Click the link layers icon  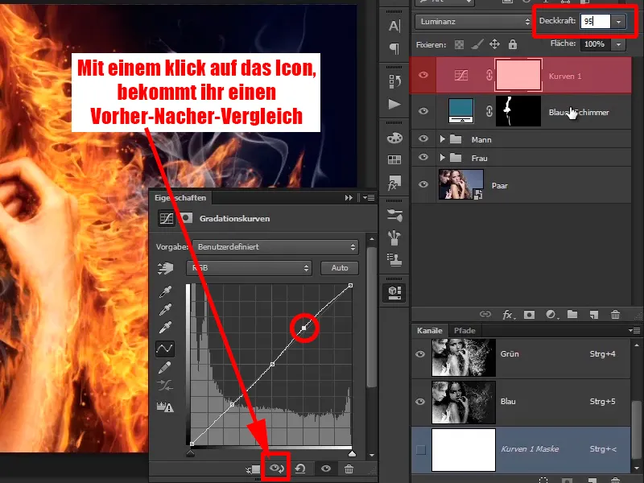485,314
